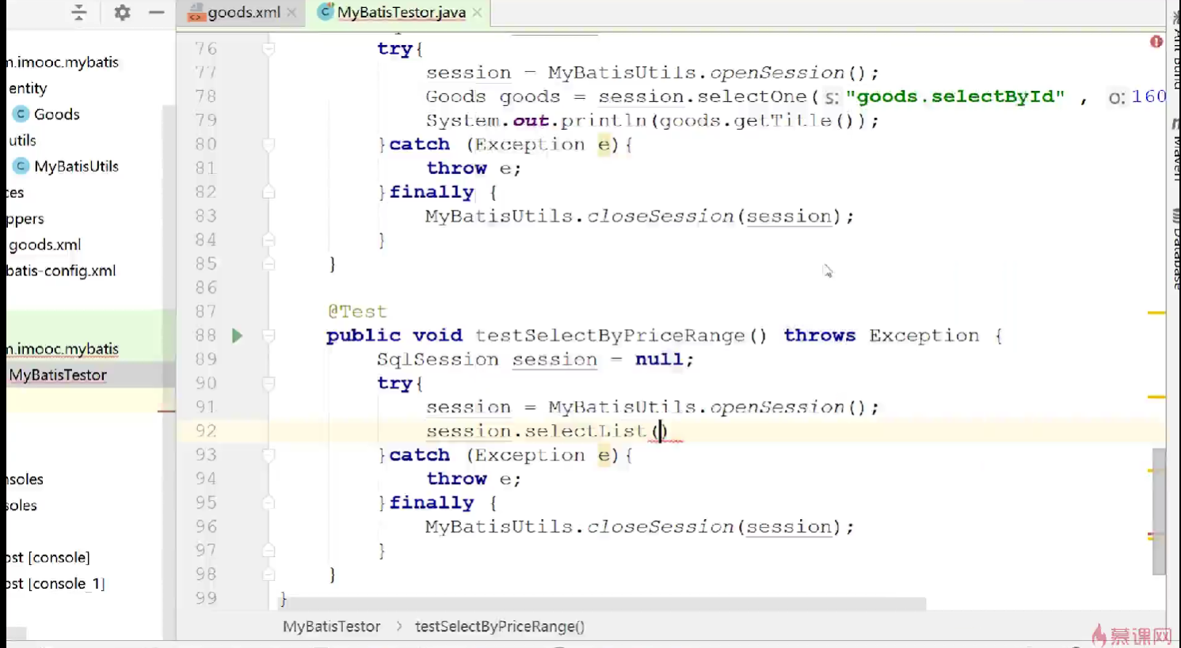Toggle the finally block fold at line 95

tap(269, 503)
